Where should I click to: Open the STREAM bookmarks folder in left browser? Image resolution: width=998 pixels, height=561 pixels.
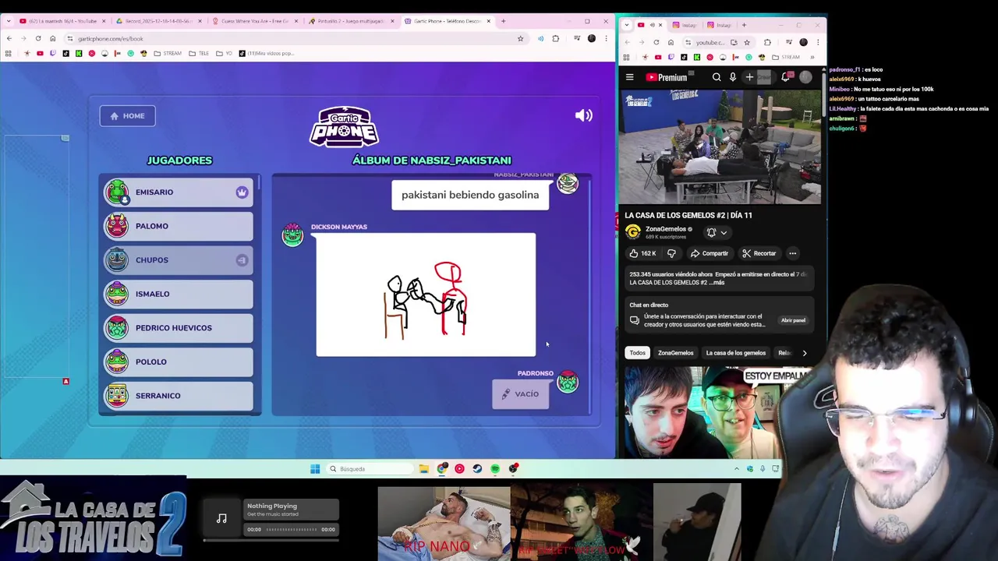(168, 54)
